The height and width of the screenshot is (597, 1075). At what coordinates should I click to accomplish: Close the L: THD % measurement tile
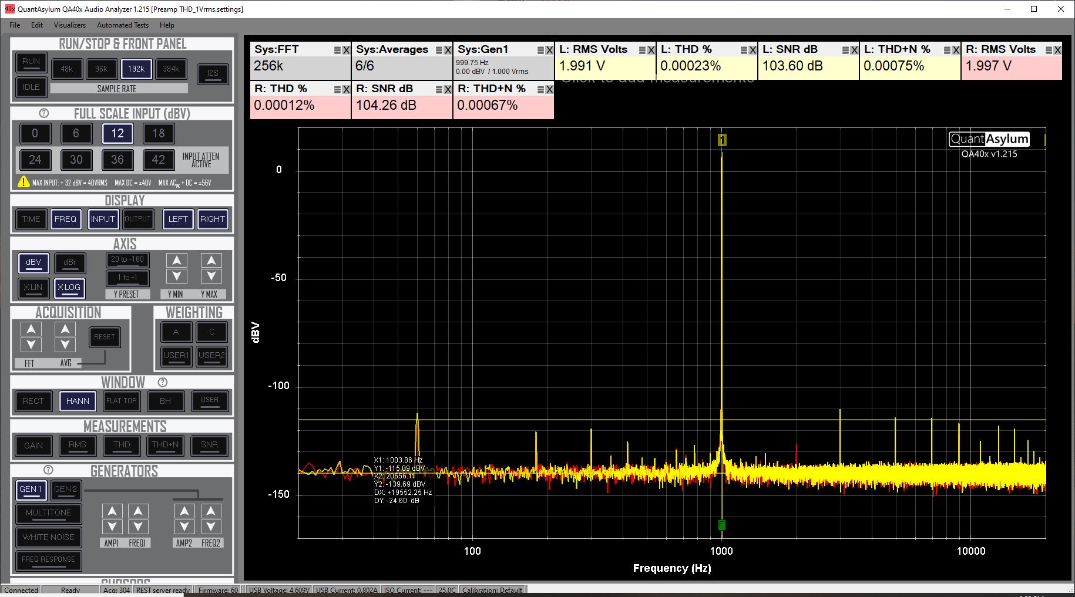tap(752, 50)
